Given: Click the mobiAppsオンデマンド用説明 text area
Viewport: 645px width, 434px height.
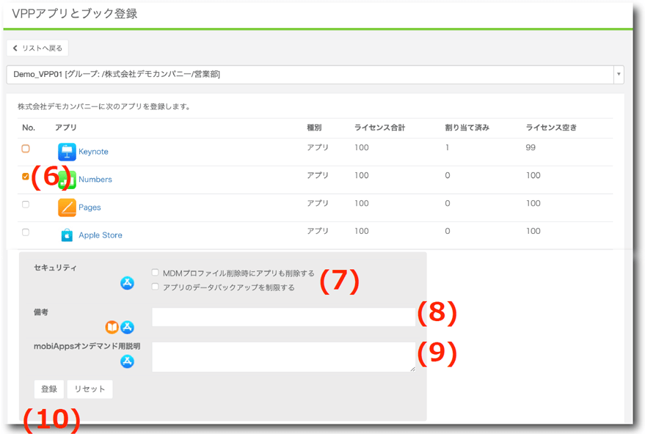Looking at the screenshot, I should pos(284,357).
